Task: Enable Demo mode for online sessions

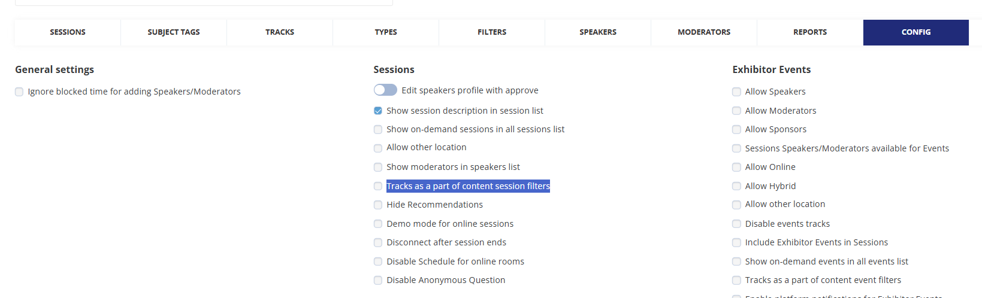Action: point(378,224)
